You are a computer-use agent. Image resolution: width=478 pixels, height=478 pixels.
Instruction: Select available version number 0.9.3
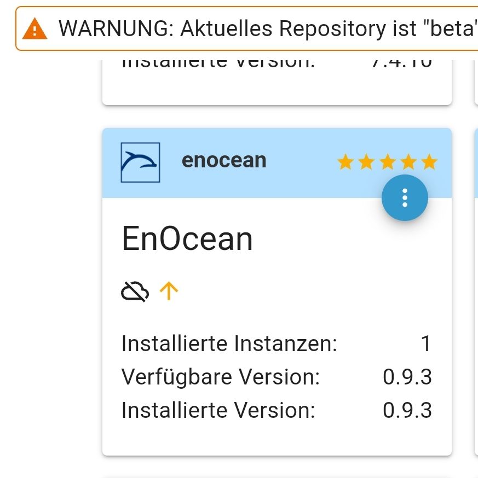click(x=407, y=377)
